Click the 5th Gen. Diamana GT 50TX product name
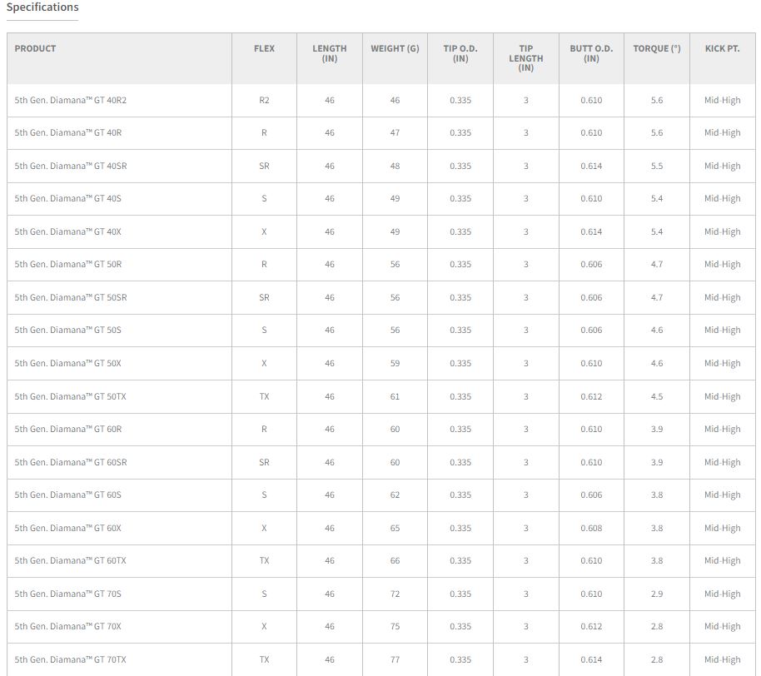Screen dimensions: 761x676 (x=70, y=396)
